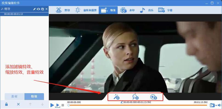Stop playback with the square stop button
Image resolution: width=222 pixels, height=109 pixels.
click(x=63, y=105)
